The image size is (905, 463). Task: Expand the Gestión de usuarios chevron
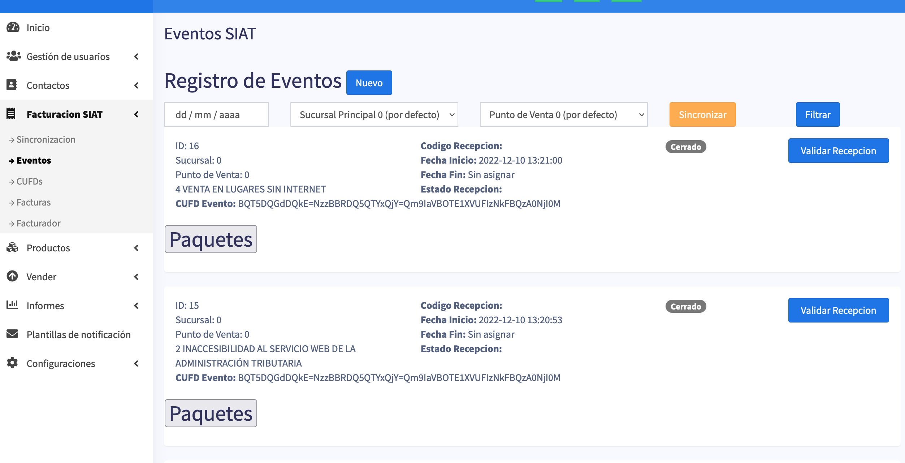[137, 56]
